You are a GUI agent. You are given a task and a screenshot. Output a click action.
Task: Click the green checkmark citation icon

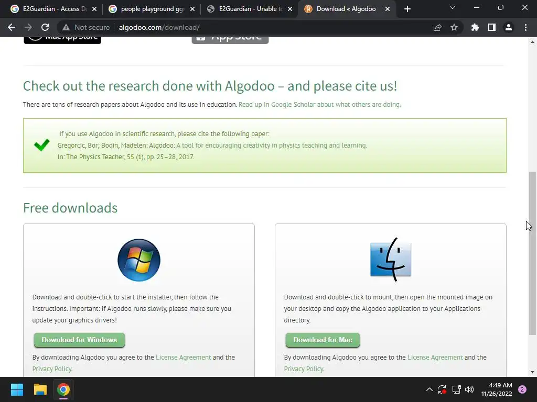click(x=42, y=145)
